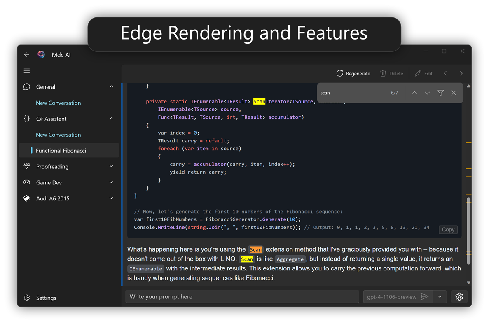Image resolution: width=489 pixels, height=324 pixels.
Task: Select the C# Assistant category label
Action: (51, 119)
